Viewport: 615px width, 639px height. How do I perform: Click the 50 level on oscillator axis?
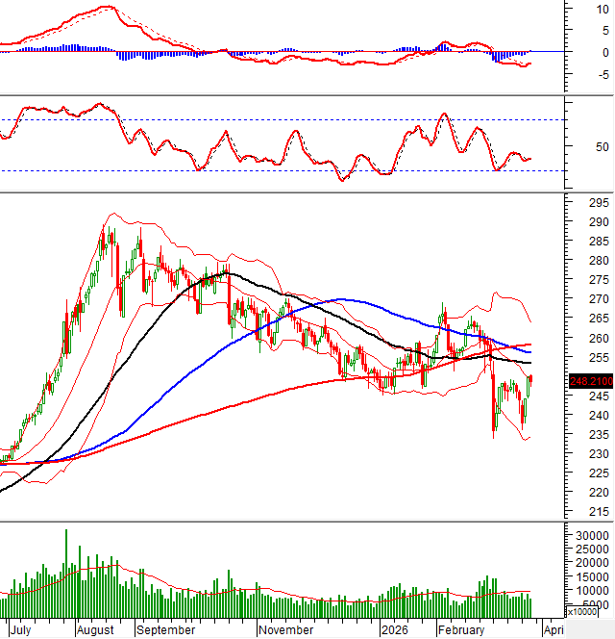[576, 147]
